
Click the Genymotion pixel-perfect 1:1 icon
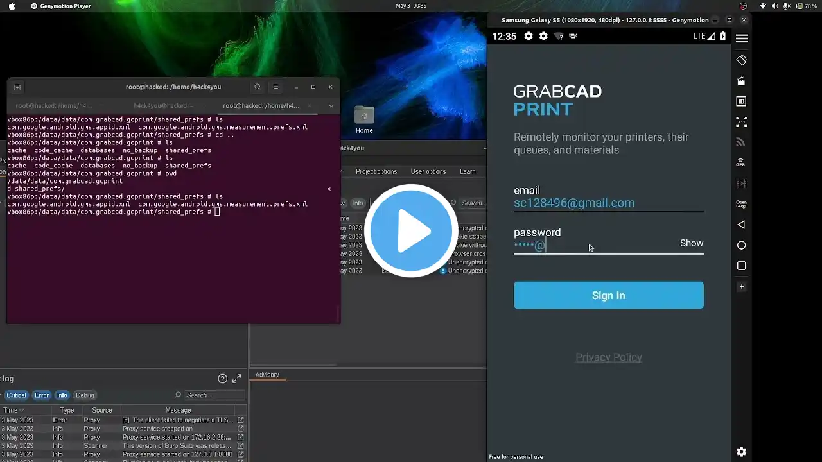[742, 122]
